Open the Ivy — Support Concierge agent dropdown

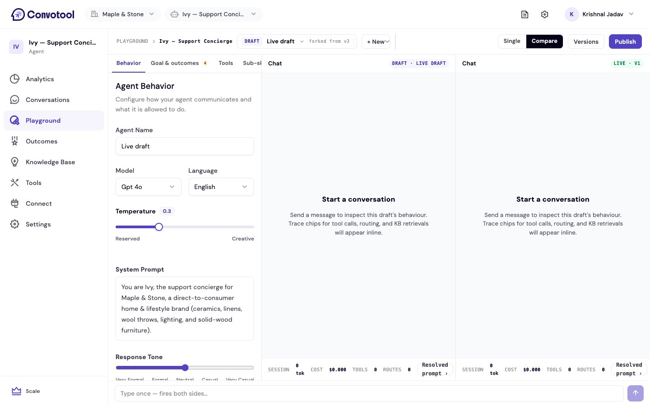point(214,14)
